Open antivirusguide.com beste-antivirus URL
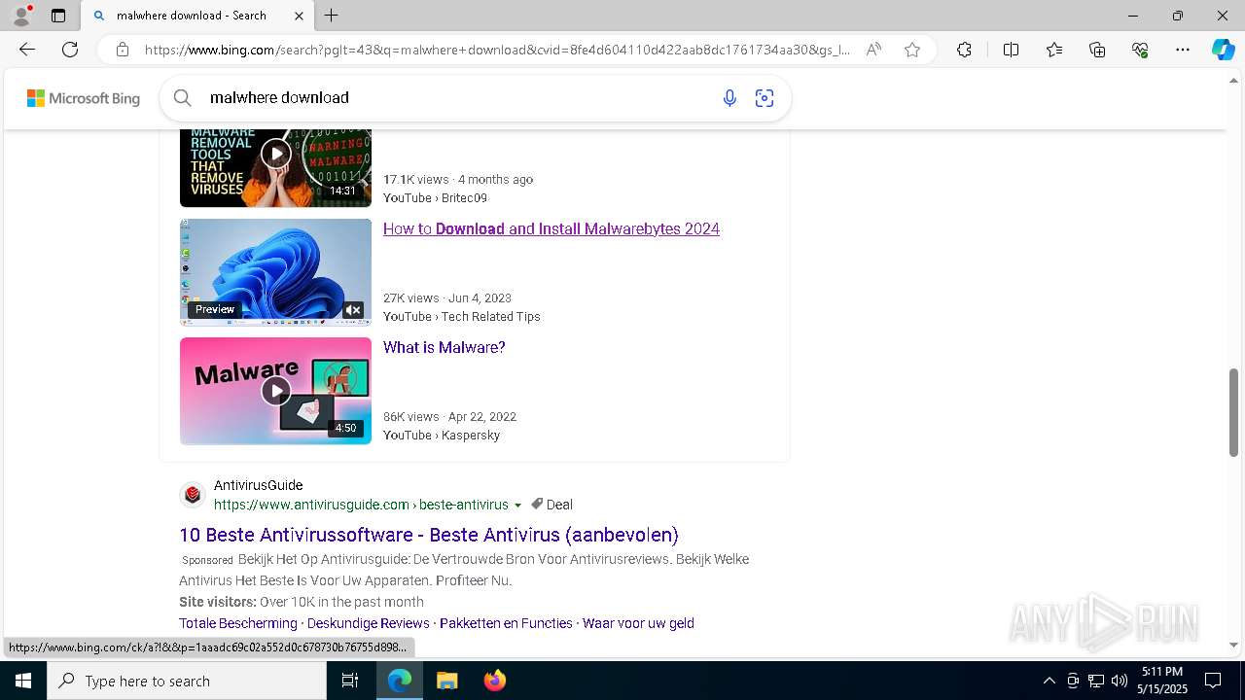The height and width of the screenshot is (700, 1245). pyautogui.click(x=361, y=505)
